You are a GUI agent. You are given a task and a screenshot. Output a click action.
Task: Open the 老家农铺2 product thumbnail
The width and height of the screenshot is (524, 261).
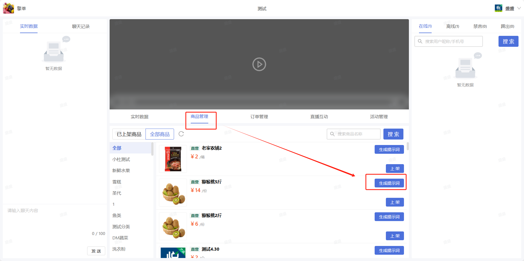click(x=173, y=159)
